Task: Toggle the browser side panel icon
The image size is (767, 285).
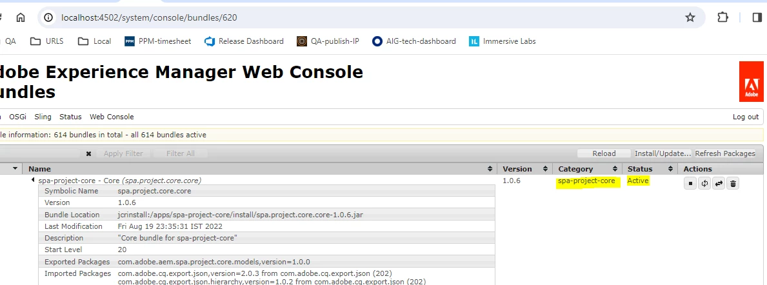Action: tap(757, 17)
